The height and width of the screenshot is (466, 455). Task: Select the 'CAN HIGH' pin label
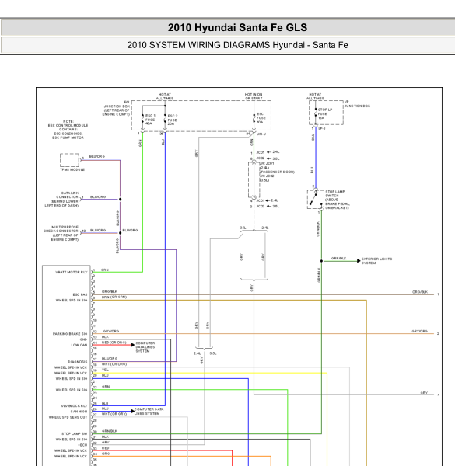[x=79, y=412]
